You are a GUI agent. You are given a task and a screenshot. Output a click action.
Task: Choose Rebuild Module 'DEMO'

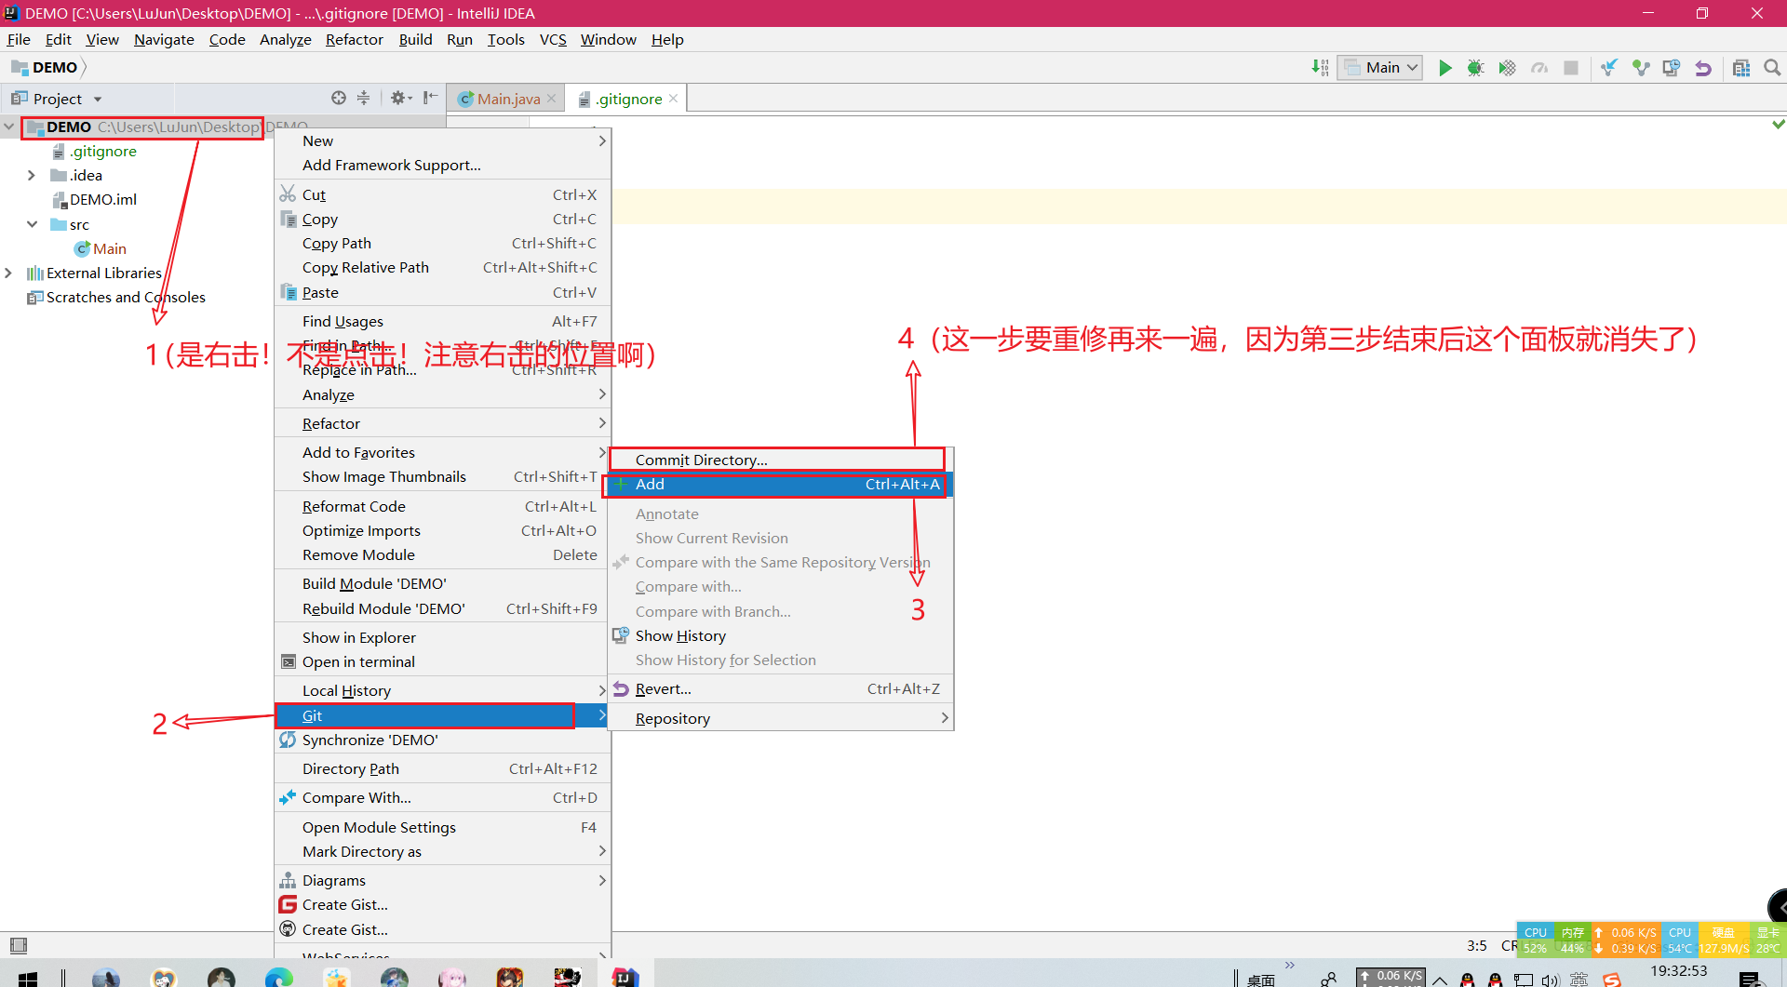pyautogui.click(x=442, y=608)
